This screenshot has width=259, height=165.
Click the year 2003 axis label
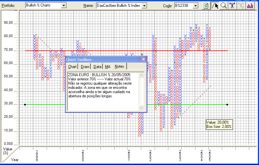tap(180, 156)
